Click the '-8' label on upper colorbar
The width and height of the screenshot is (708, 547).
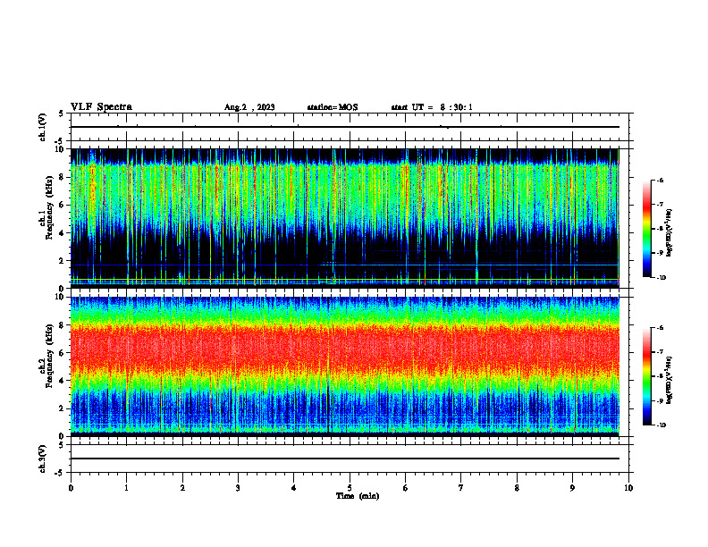pyautogui.click(x=660, y=229)
